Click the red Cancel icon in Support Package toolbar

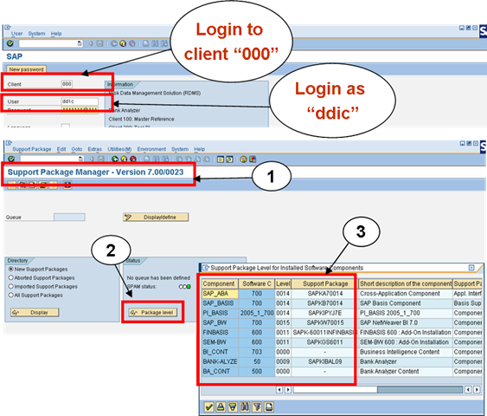[x=133, y=159]
